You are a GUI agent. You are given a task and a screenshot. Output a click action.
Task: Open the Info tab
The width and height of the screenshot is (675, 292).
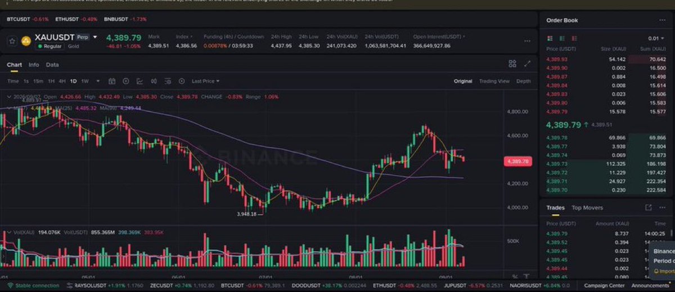[34, 65]
